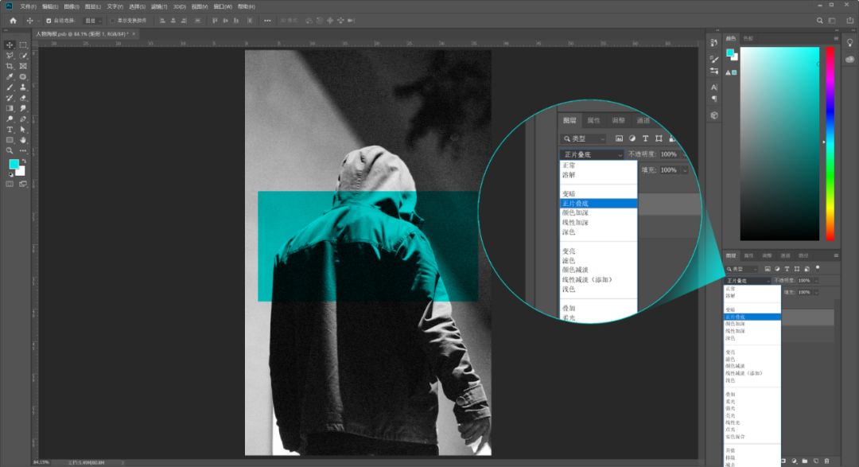Select the Crop tool

10,66
